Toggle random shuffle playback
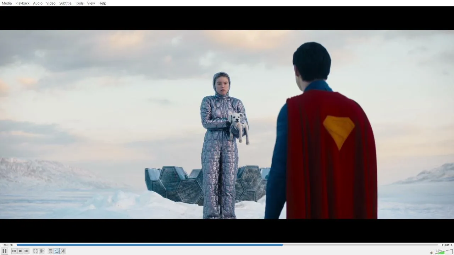Screen dimensions: 454x255 click(x=63, y=251)
